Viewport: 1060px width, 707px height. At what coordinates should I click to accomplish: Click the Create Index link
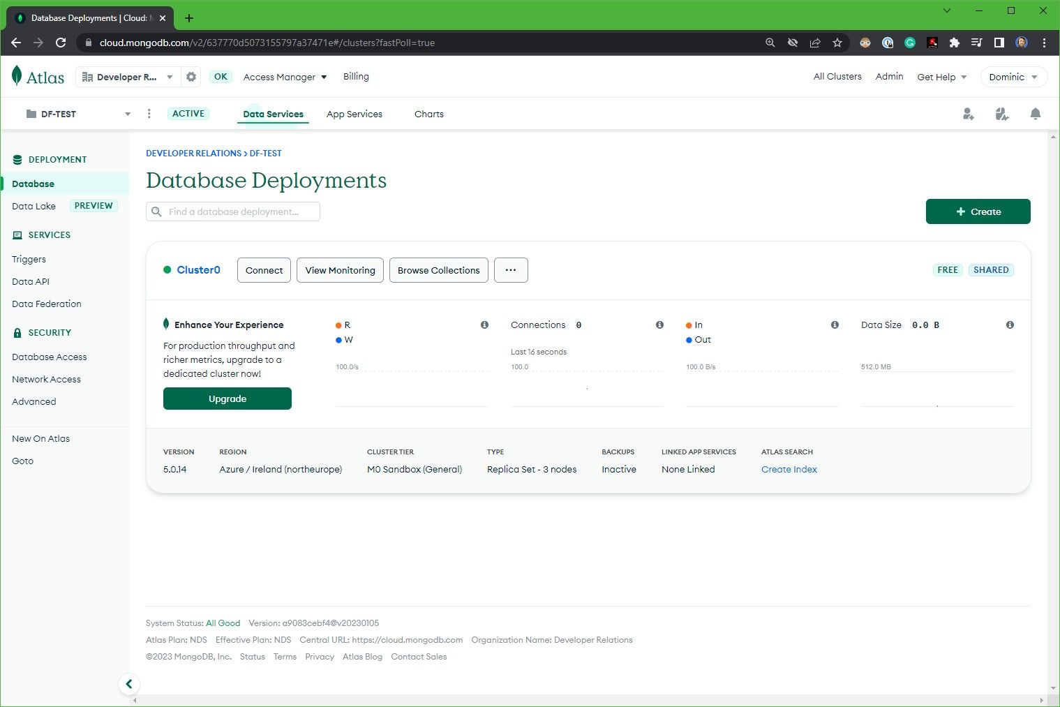point(789,469)
